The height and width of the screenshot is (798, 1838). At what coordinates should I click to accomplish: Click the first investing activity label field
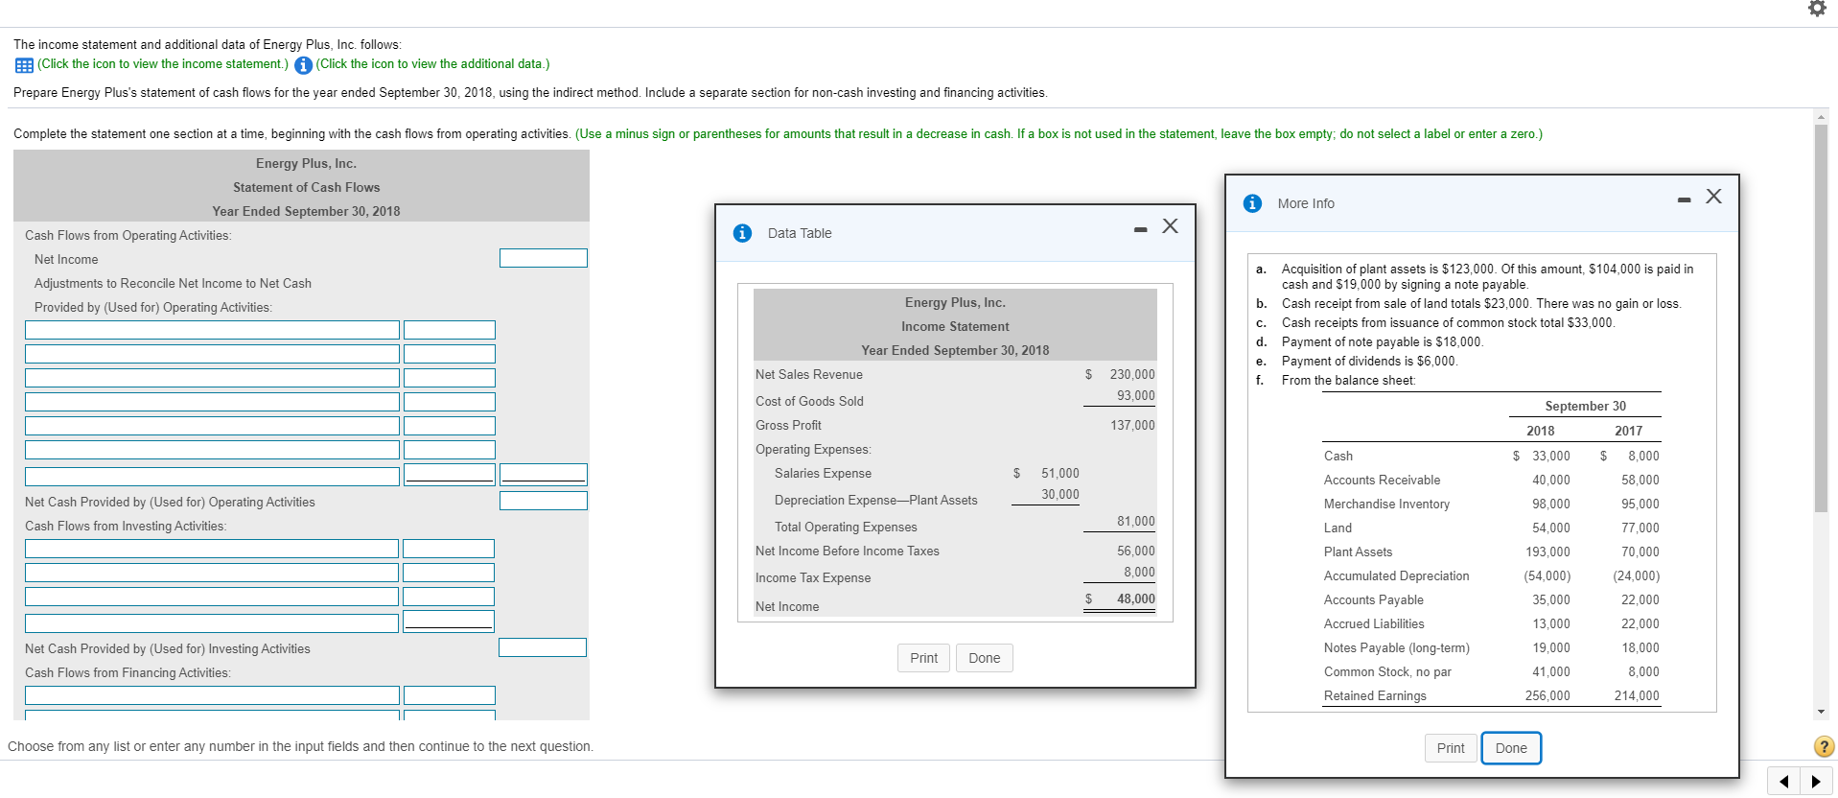(x=212, y=549)
